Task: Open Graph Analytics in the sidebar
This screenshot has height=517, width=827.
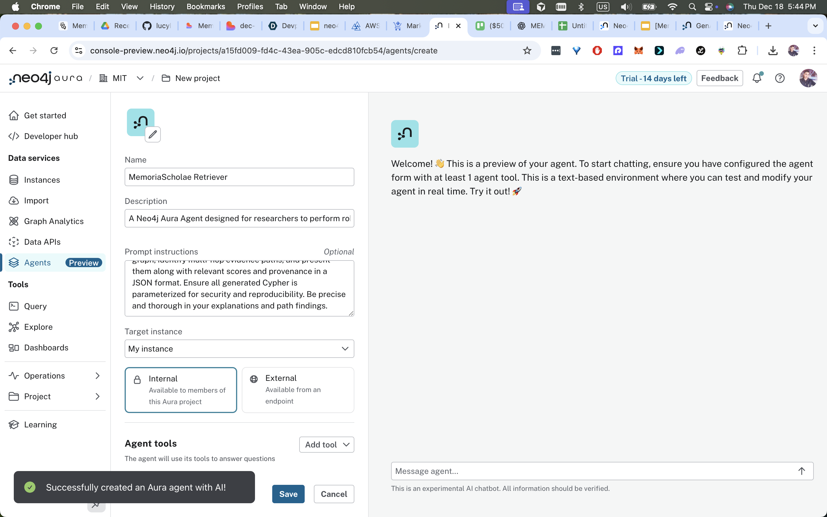Action: (54, 221)
